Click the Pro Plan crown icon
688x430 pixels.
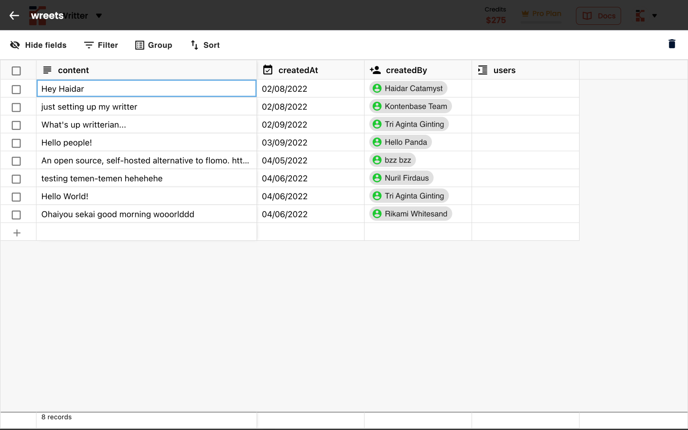(x=525, y=14)
